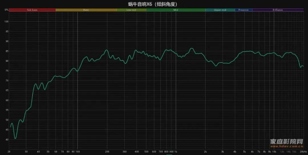Viewport: 308px width, 155px height.
Task: Click the SPL axis label
Action: click(x=6, y=10)
